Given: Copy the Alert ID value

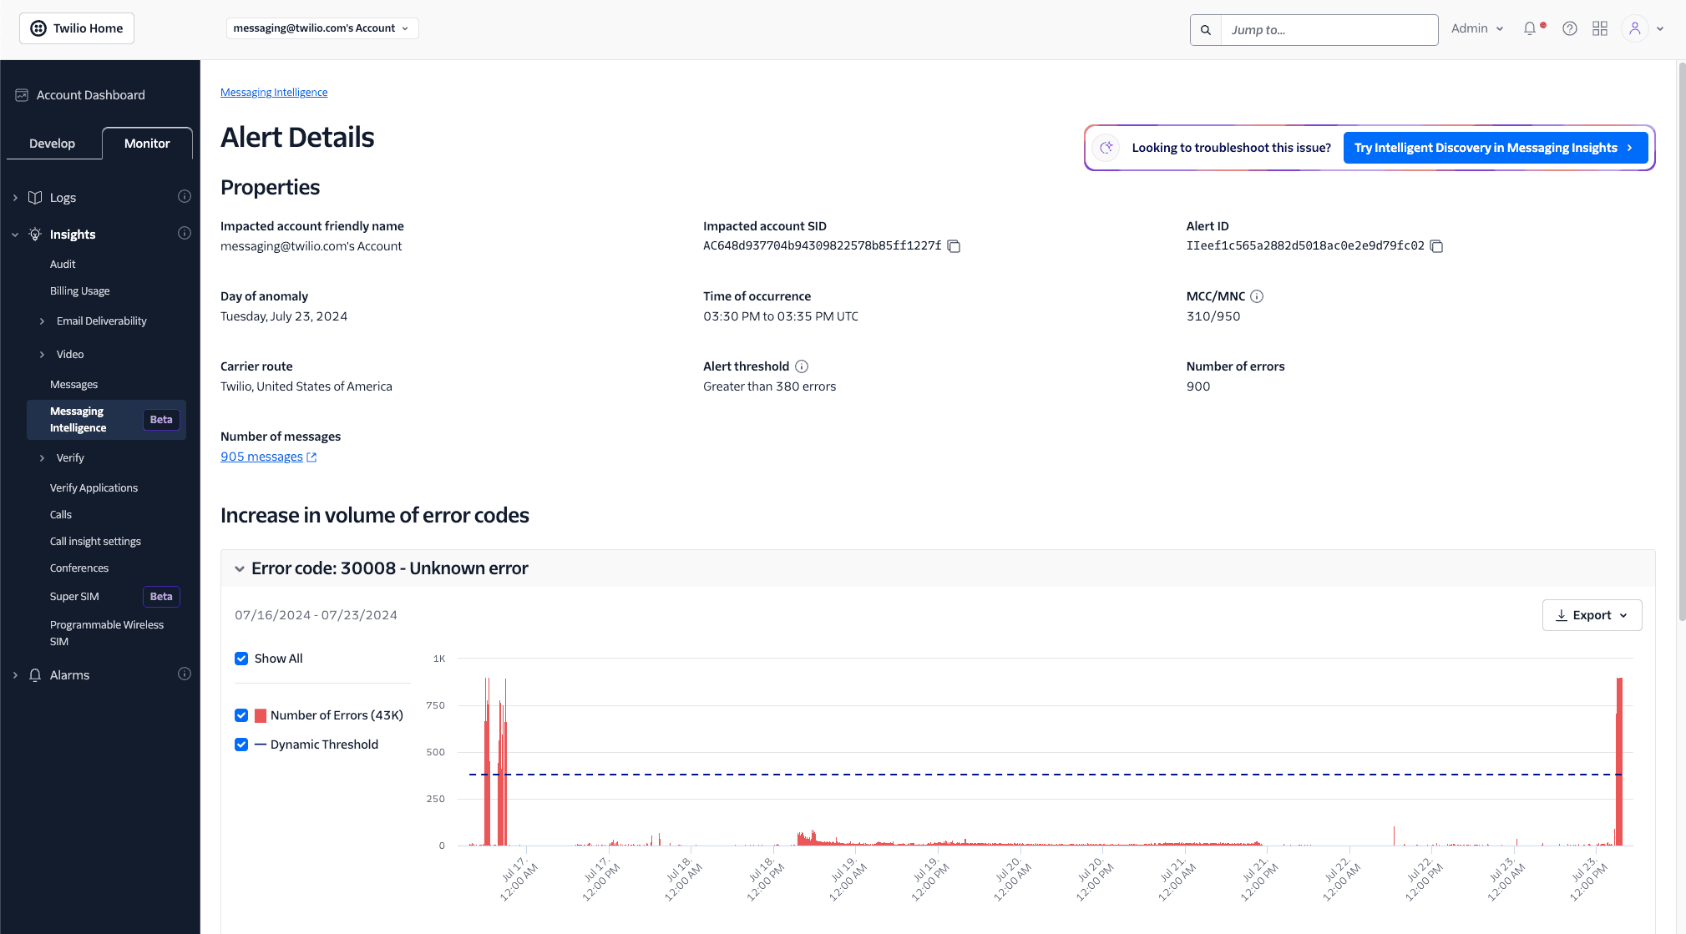Looking at the screenshot, I should pos(1436,246).
